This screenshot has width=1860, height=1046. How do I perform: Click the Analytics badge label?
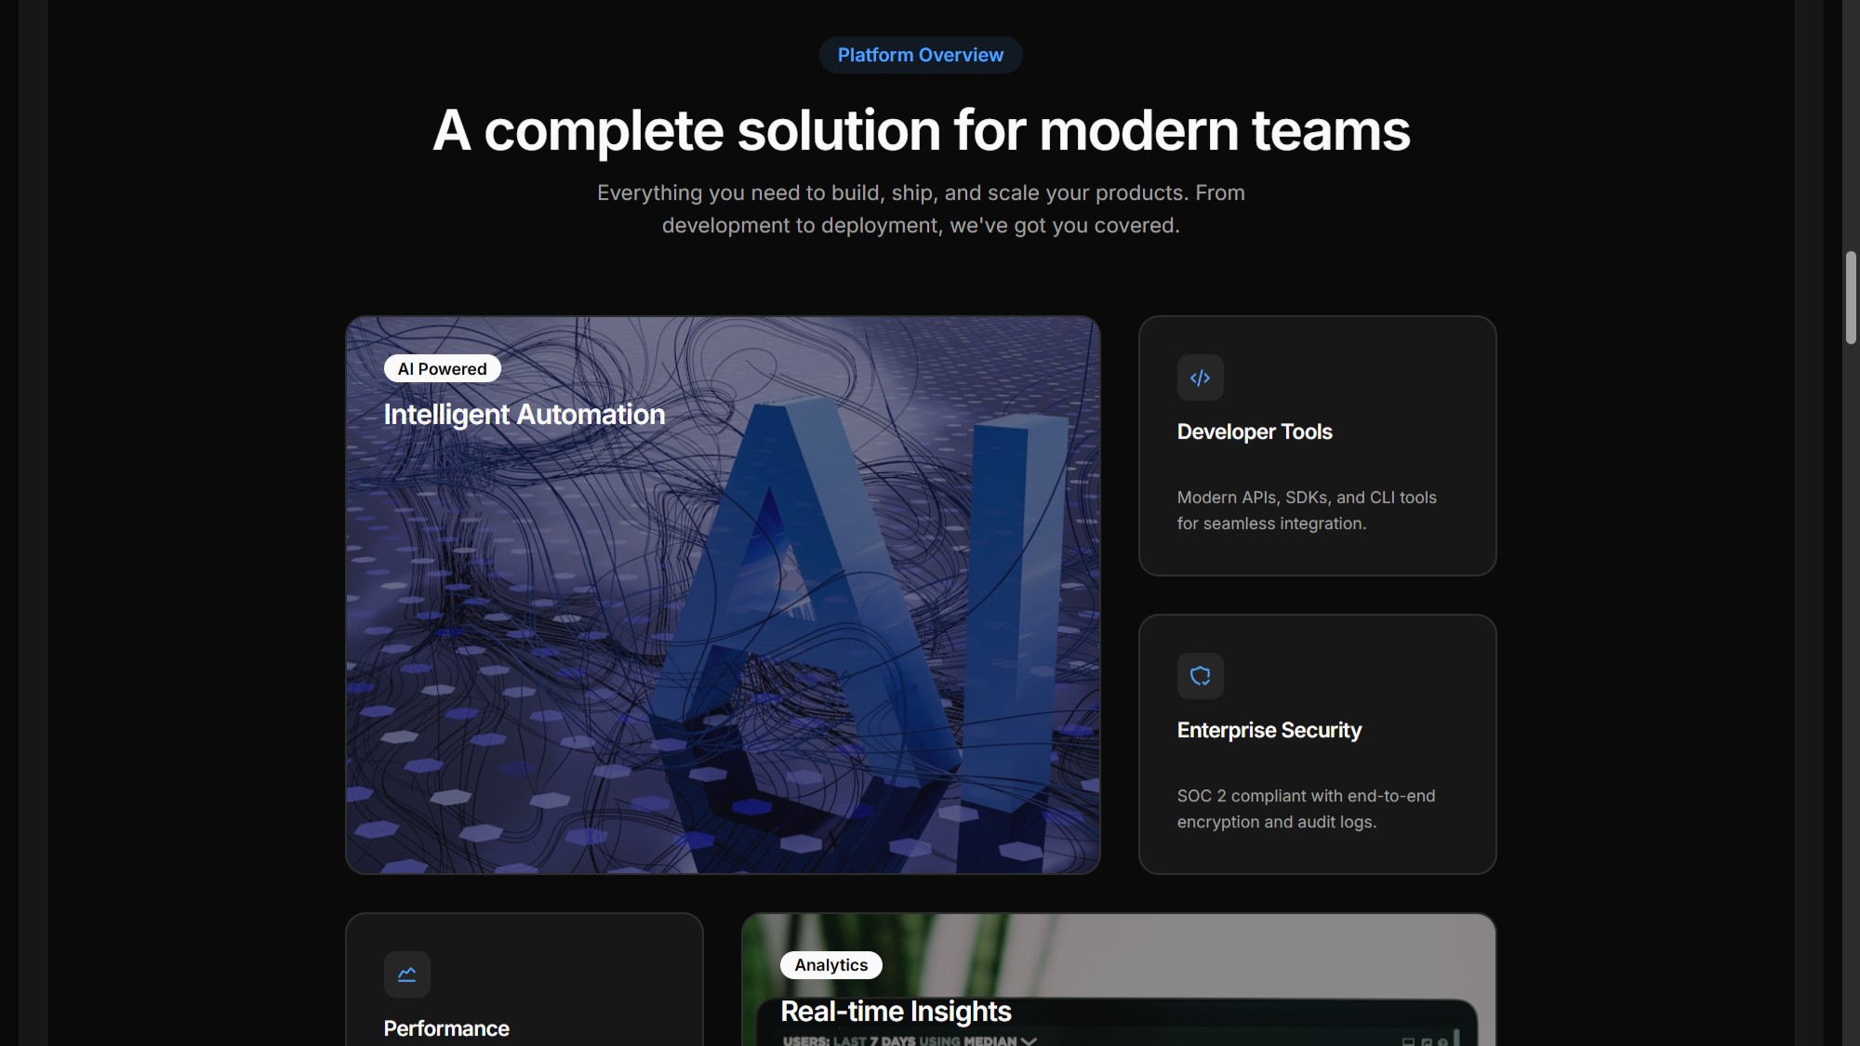(x=830, y=965)
